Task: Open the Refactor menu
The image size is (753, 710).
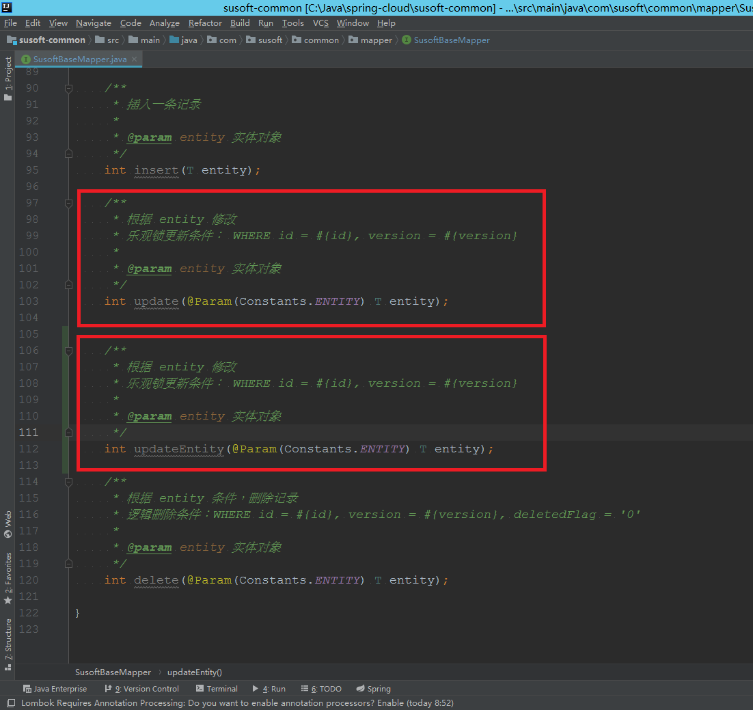Action: [x=205, y=23]
